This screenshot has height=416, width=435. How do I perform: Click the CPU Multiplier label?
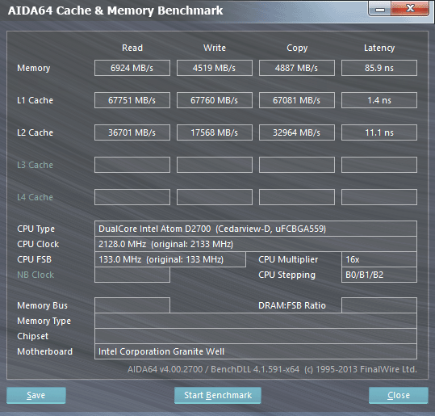click(x=288, y=259)
